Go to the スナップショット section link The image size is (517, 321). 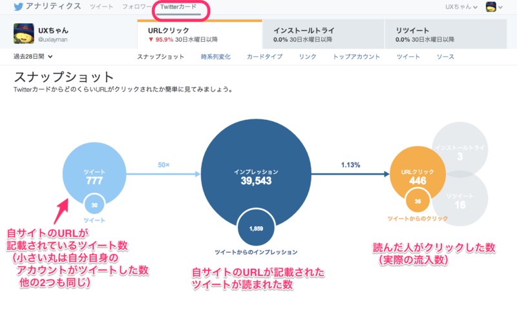160,57
